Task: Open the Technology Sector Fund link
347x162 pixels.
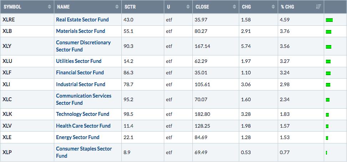Action: click(x=82, y=114)
